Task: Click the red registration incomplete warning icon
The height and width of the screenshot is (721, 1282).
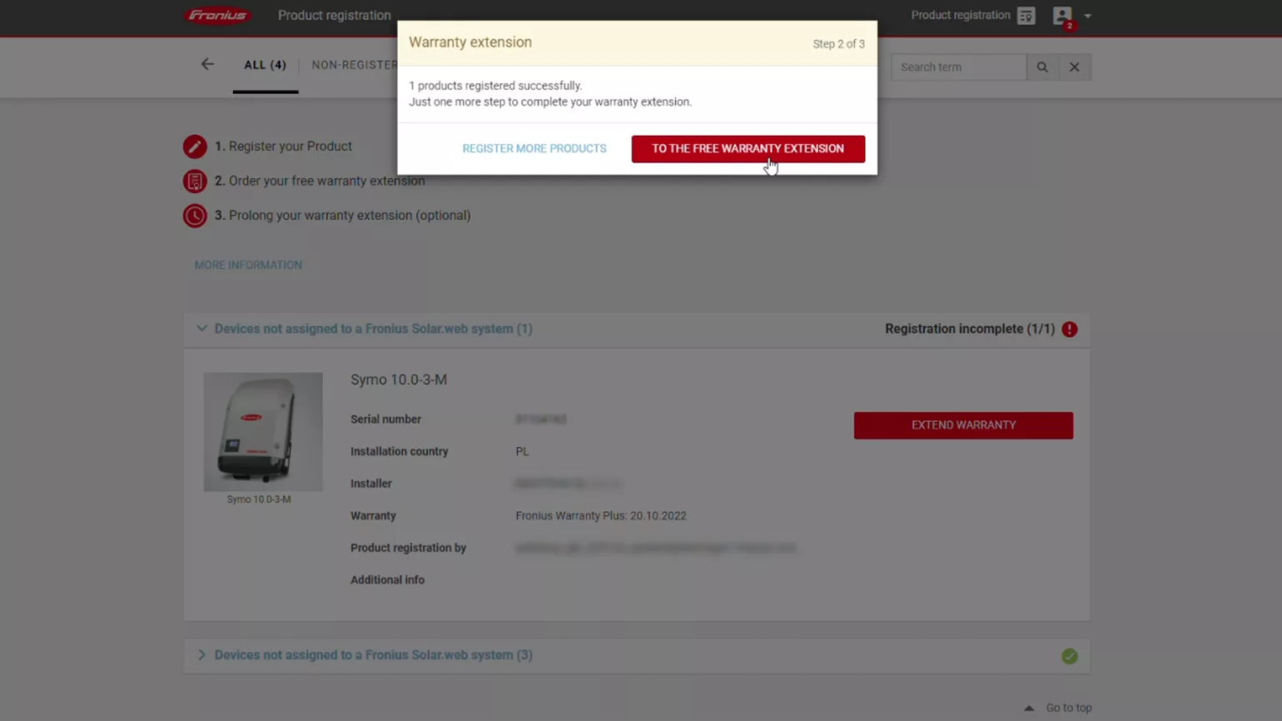Action: click(x=1070, y=330)
